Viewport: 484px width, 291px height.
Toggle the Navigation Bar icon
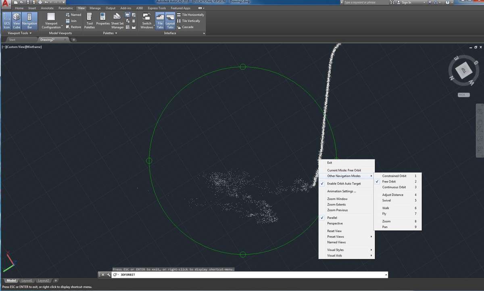29,21
